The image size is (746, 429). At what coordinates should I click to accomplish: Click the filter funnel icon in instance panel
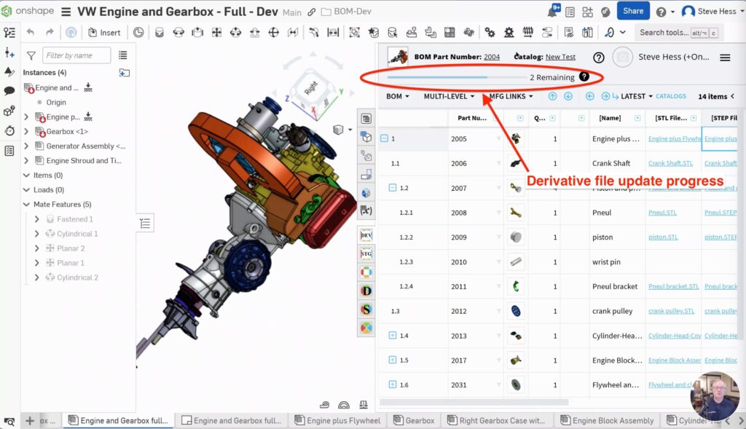point(31,55)
